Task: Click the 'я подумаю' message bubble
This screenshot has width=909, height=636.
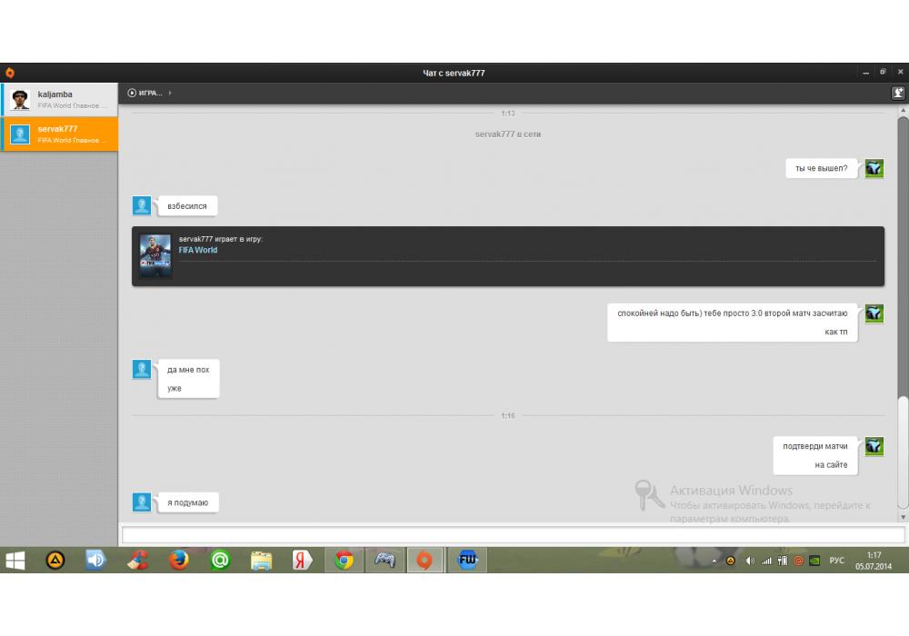Action: click(188, 502)
